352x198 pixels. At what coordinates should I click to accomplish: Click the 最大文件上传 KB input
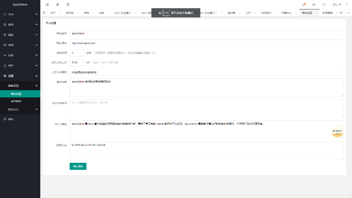[x=77, y=62]
